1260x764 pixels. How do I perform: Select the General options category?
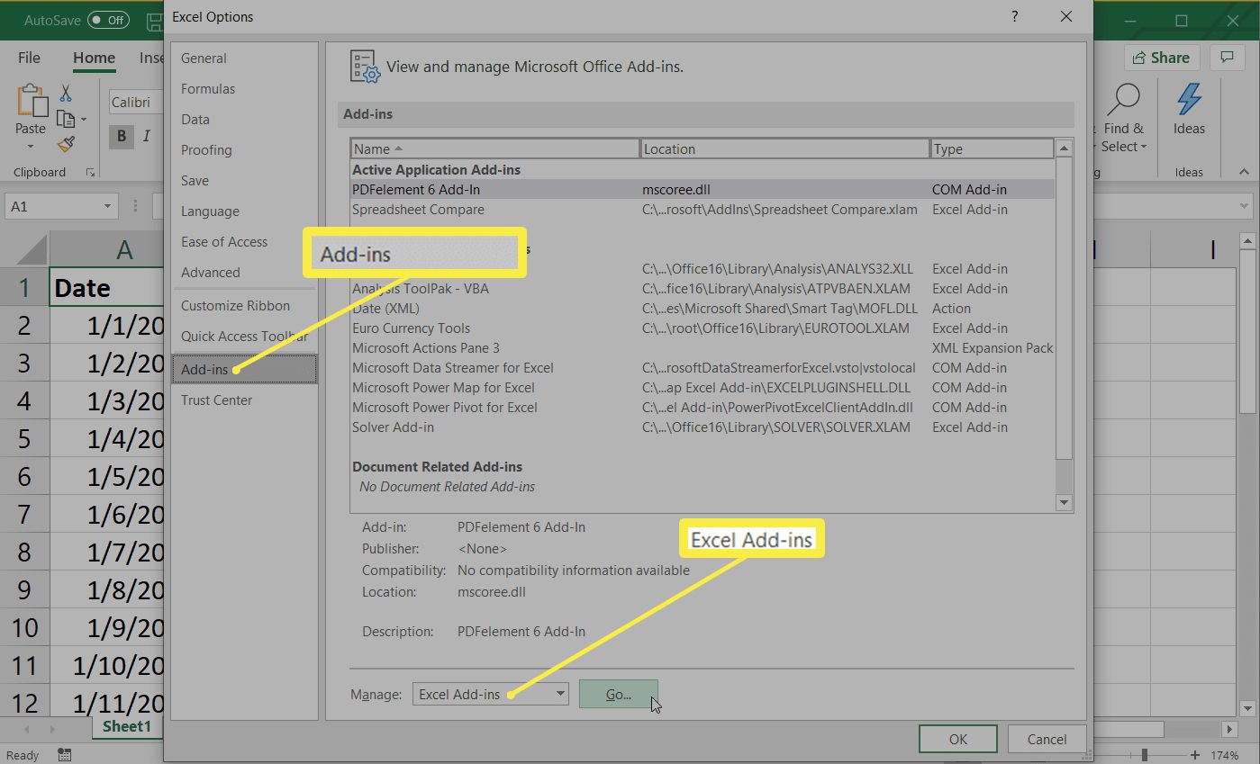click(x=244, y=58)
